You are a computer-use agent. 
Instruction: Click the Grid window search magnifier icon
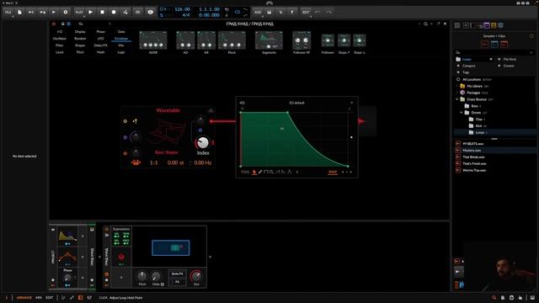[x=425, y=24]
